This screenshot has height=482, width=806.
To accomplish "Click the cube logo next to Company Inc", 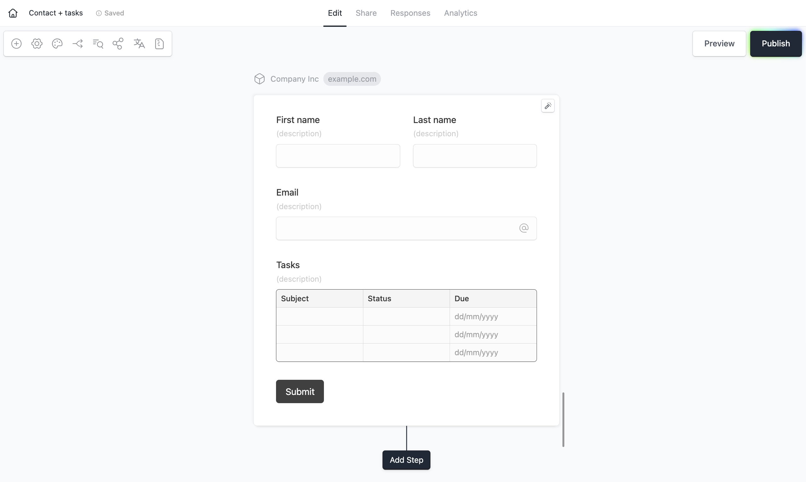I will click(260, 79).
